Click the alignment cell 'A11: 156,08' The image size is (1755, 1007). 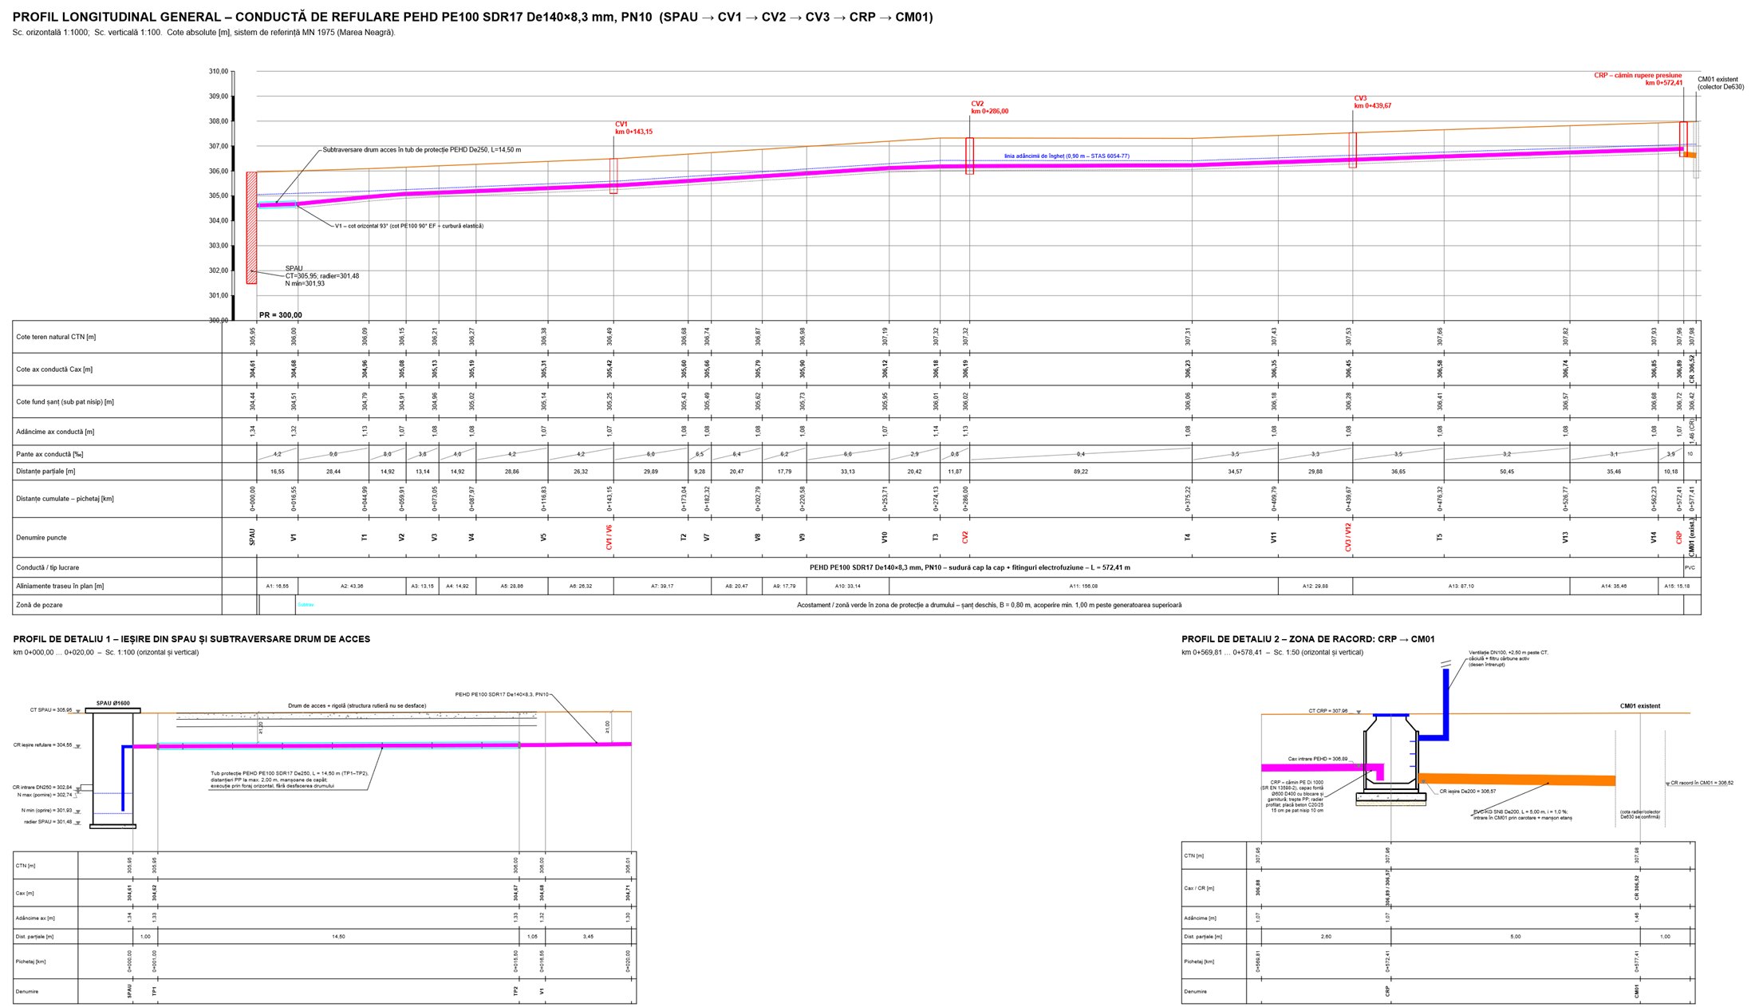pyautogui.click(x=1083, y=586)
